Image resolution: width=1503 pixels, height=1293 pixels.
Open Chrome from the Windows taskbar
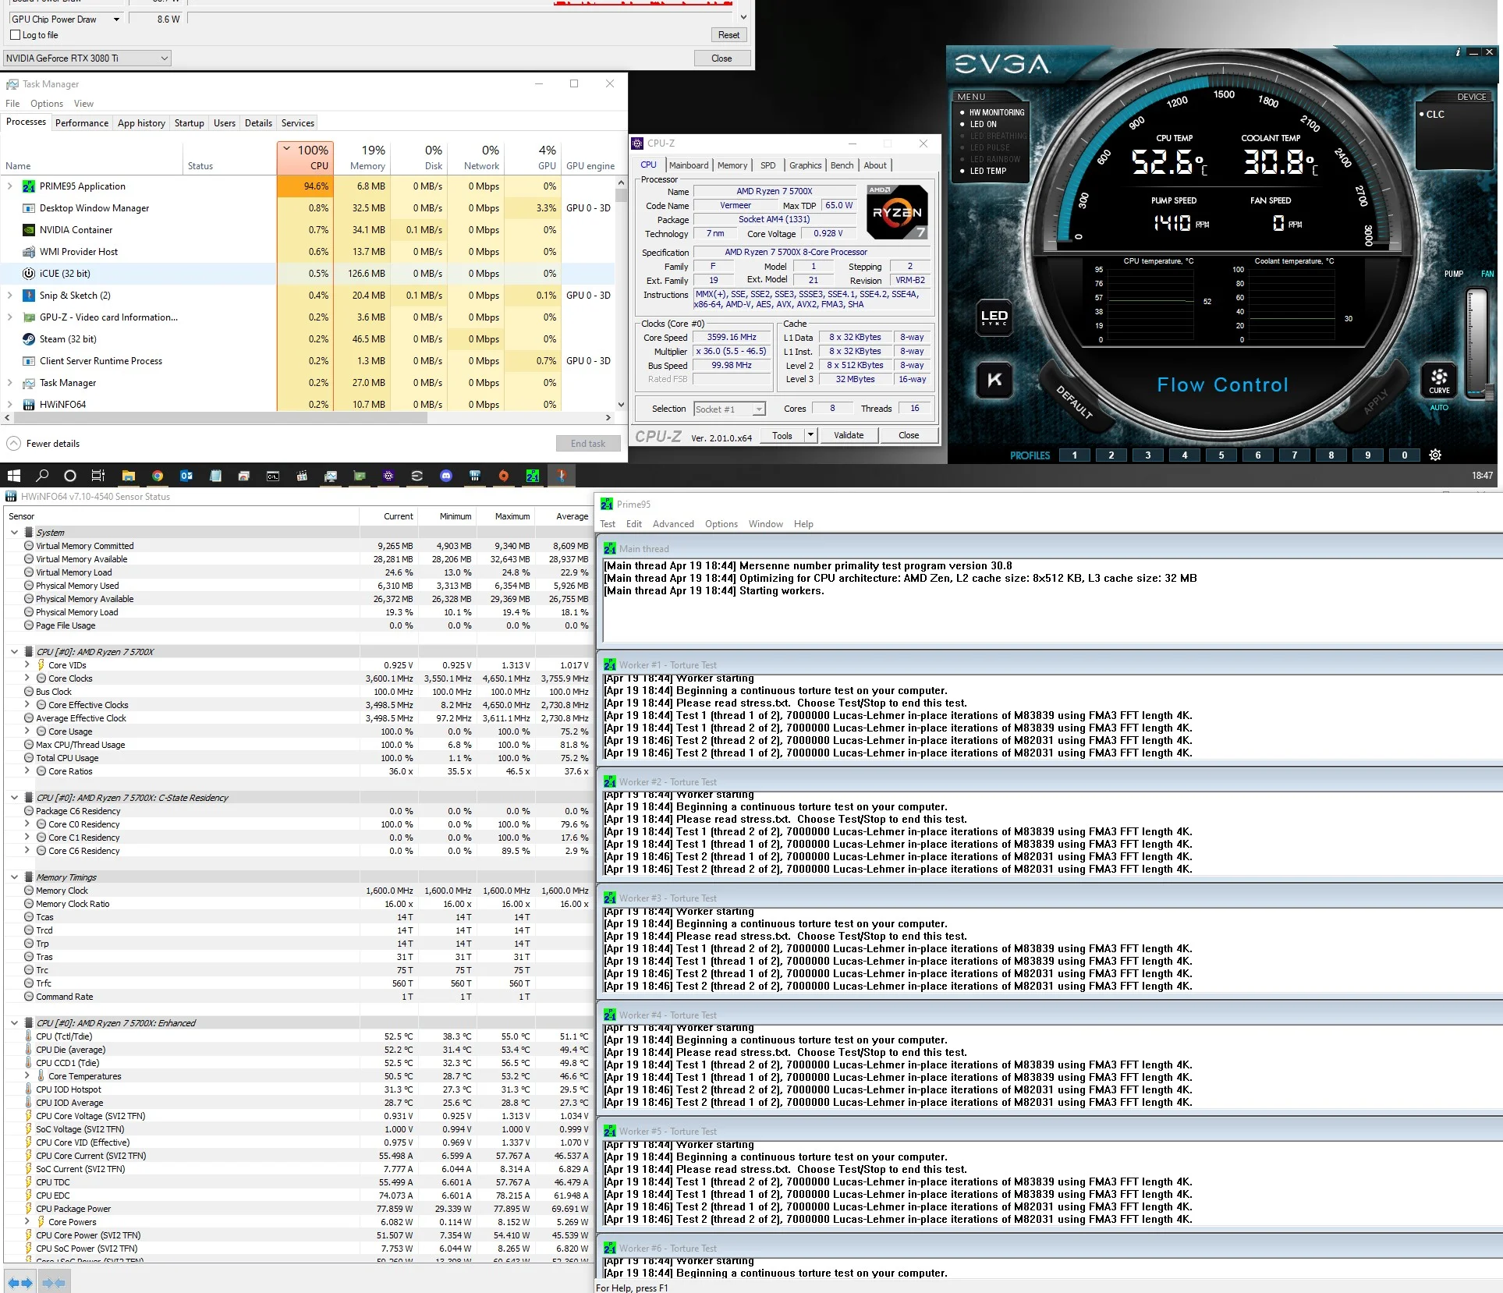pyautogui.click(x=158, y=476)
